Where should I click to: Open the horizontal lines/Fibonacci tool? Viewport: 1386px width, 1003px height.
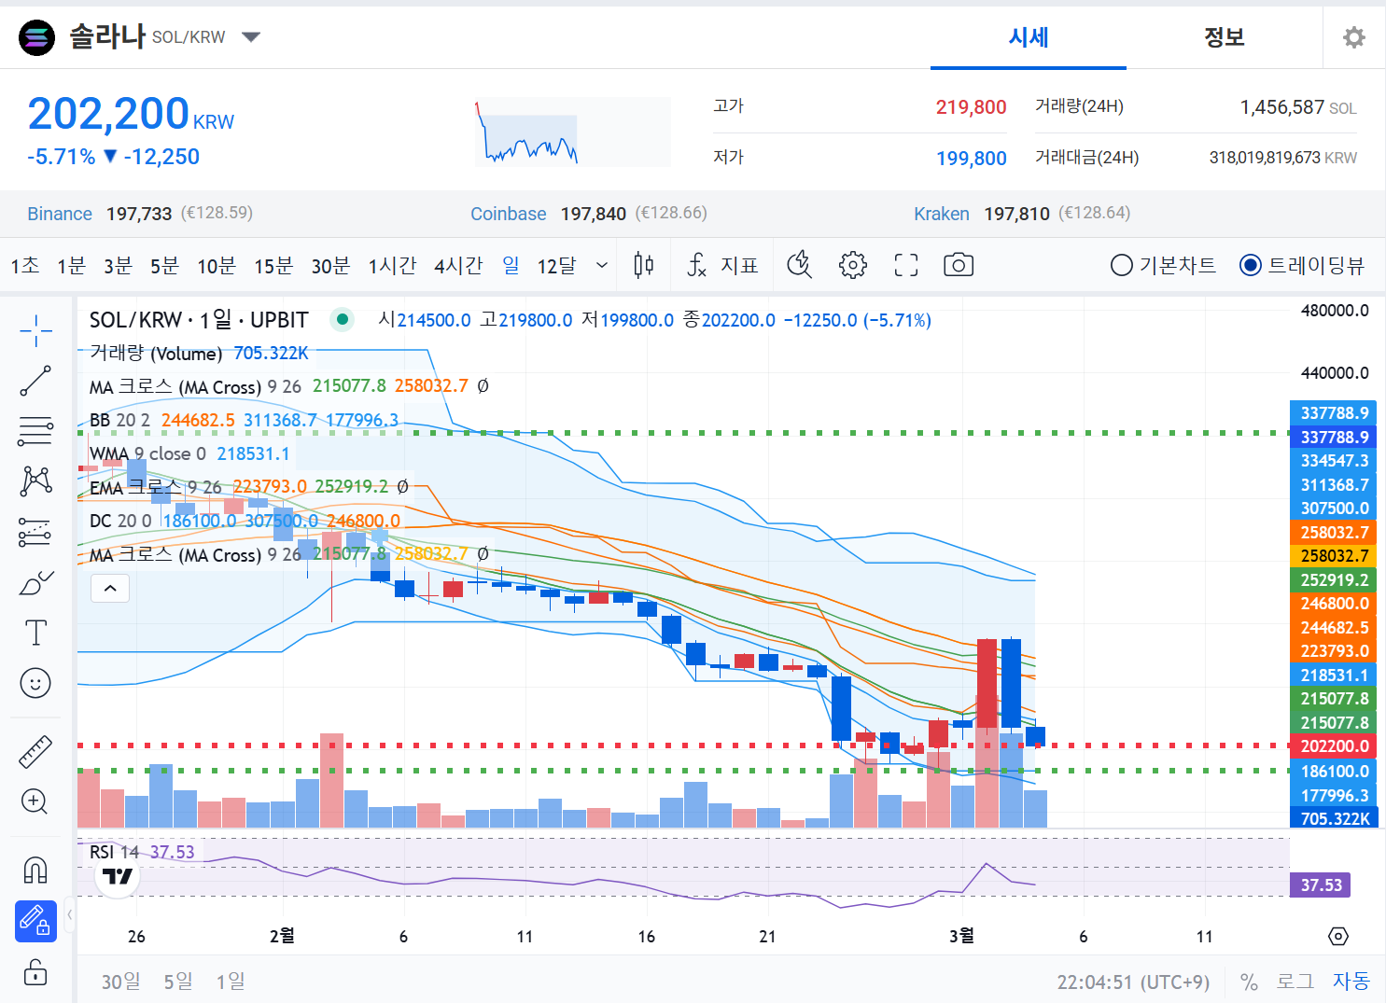[x=35, y=431]
